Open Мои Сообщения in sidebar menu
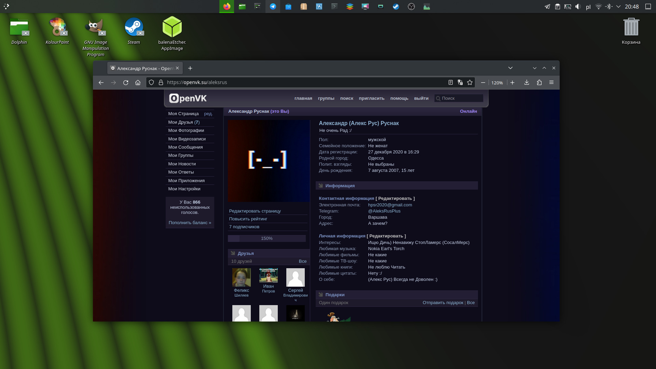Screen dimensions: 656x369 pyautogui.click(x=185, y=147)
